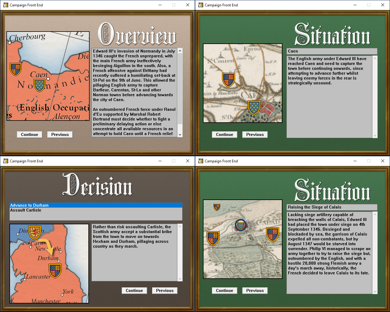390x312 pixels.
Task: Click Continue in the Decision window
Action: (x=134, y=290)
